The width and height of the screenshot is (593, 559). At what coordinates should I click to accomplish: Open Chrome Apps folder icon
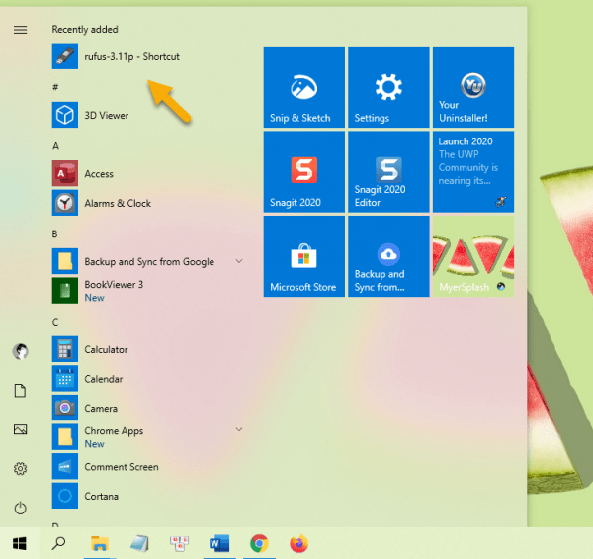(65, 437)
